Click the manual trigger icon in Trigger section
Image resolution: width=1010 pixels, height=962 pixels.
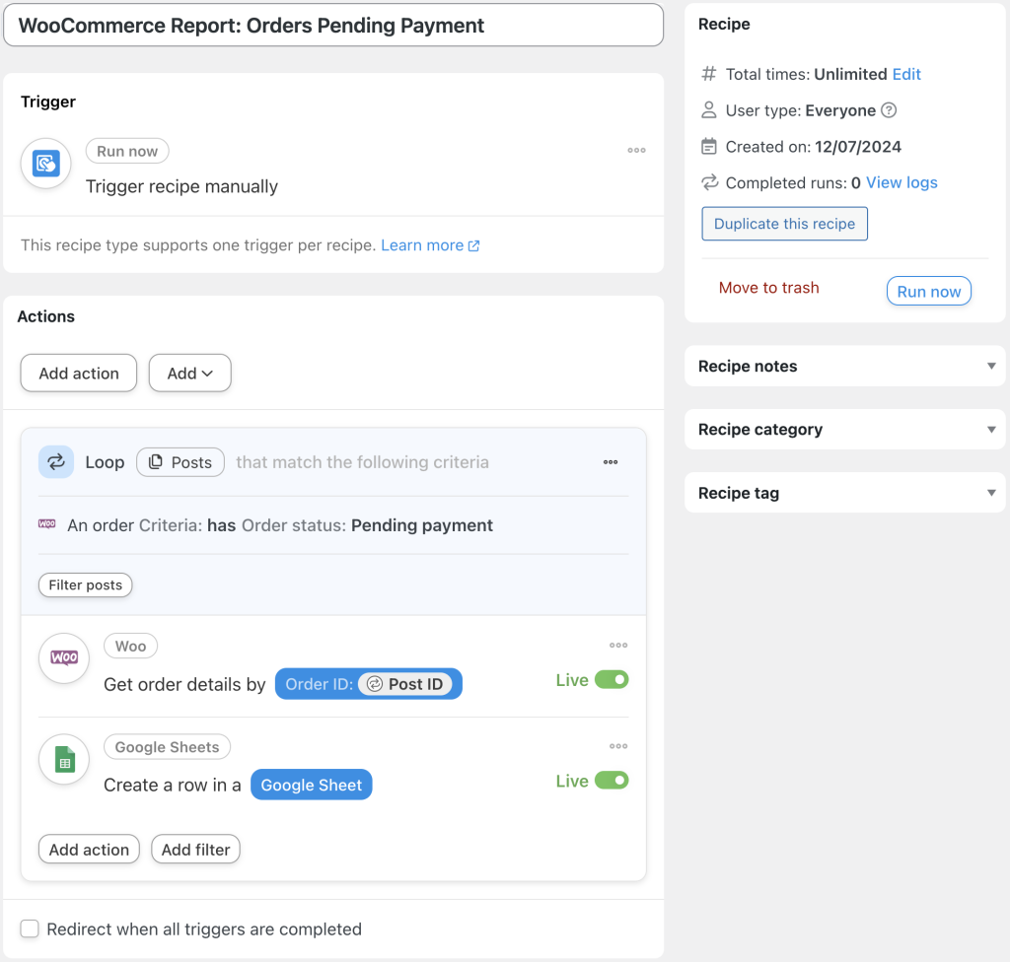coord(45,163)
